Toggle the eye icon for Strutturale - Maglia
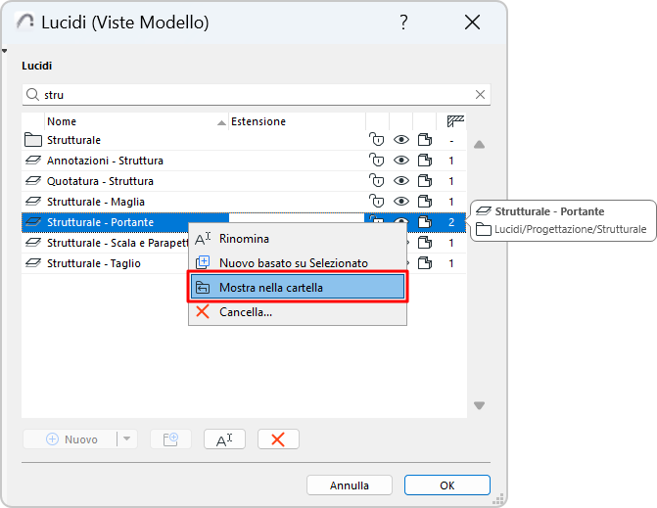The width and height of the screenshot is (657, 508). [x=400, y=202]
